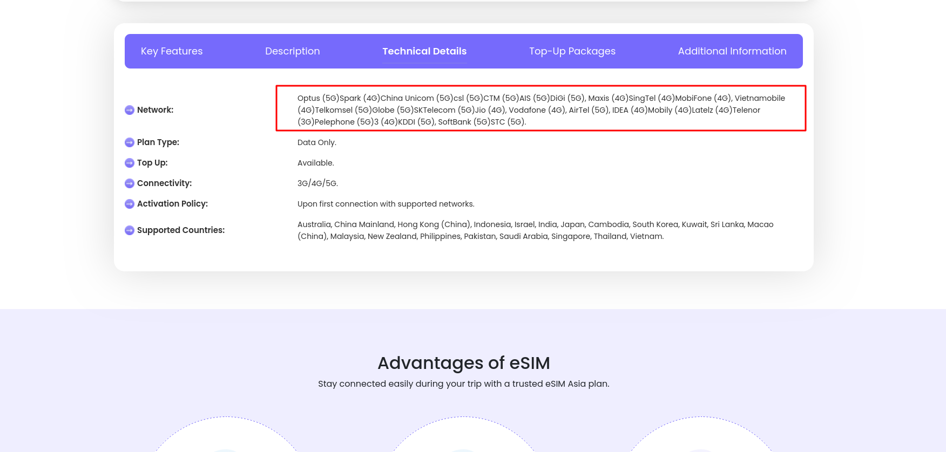This screenshot has height=452, width=946.
Task: Click 'Upon first connection with supported networks.'
Action: [x=386, y=204]
